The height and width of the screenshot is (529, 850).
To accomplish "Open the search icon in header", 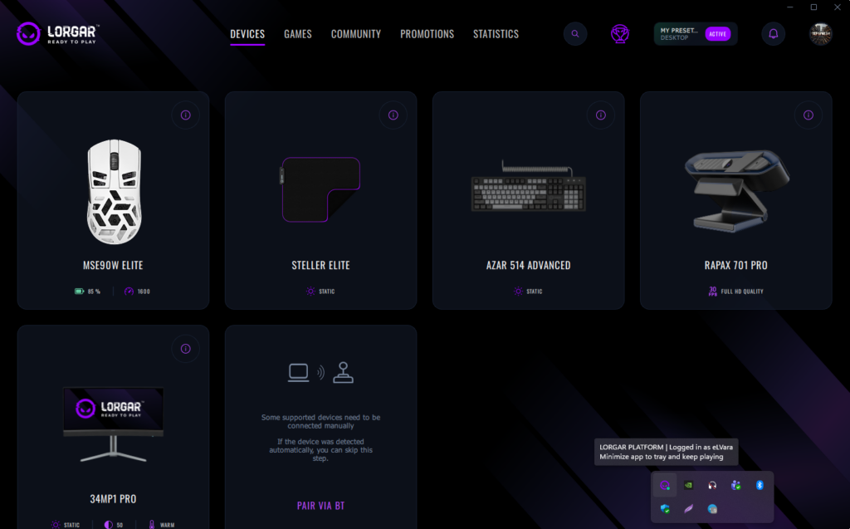I will tap(575, 34).
